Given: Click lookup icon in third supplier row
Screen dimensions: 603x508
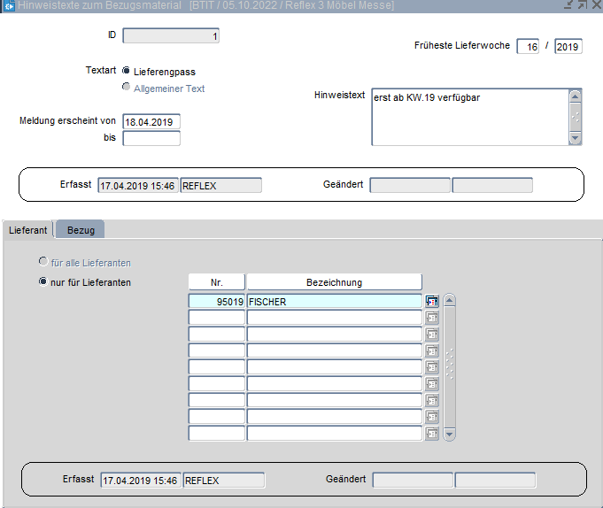Looking at the screenshot, I should point(432,335).
